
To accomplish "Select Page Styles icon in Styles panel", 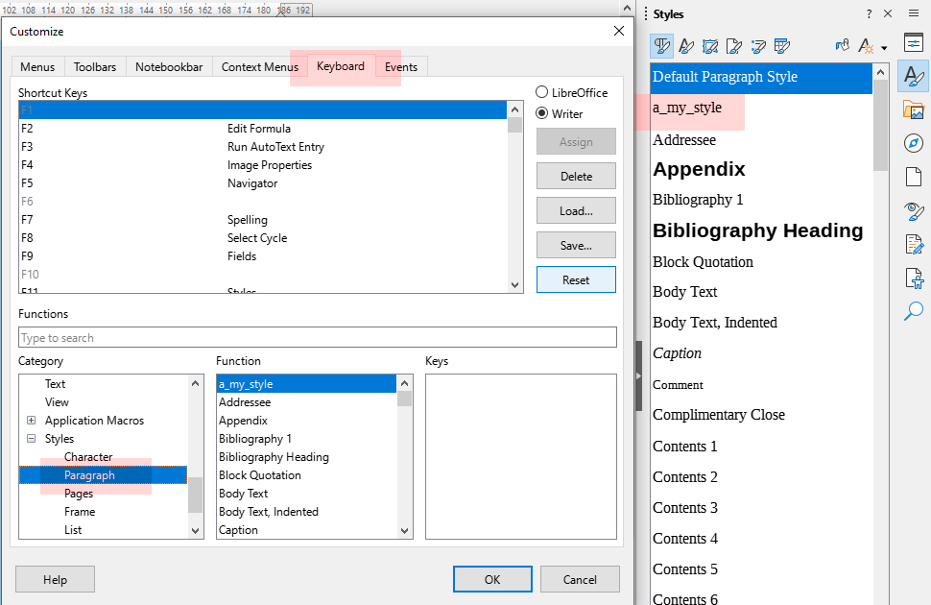I will coord(734,46).
